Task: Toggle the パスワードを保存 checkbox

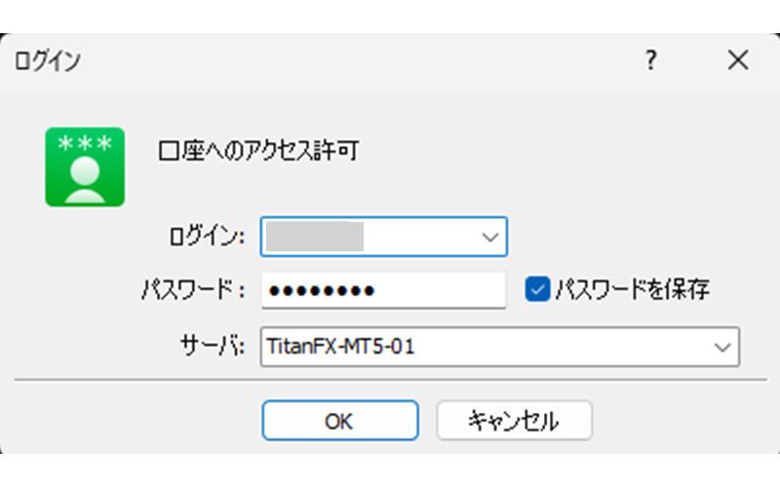Action: pos(537,288)
